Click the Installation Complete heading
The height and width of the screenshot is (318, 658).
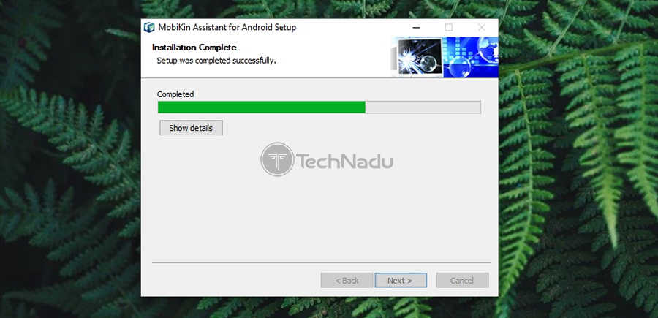tap(194, 48)
